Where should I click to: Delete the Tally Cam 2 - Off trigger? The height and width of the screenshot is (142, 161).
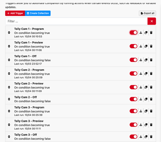coord(151,99)
